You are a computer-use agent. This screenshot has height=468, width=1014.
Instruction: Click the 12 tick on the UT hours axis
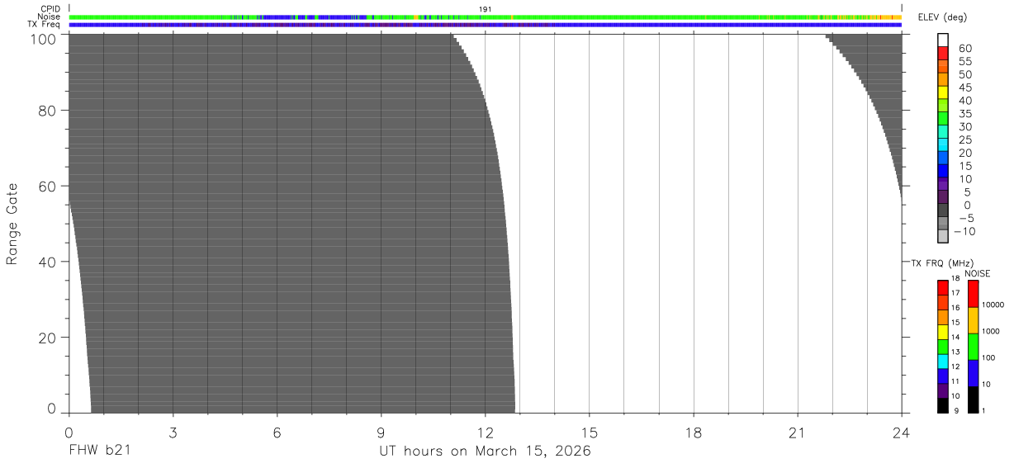point(486,432)
